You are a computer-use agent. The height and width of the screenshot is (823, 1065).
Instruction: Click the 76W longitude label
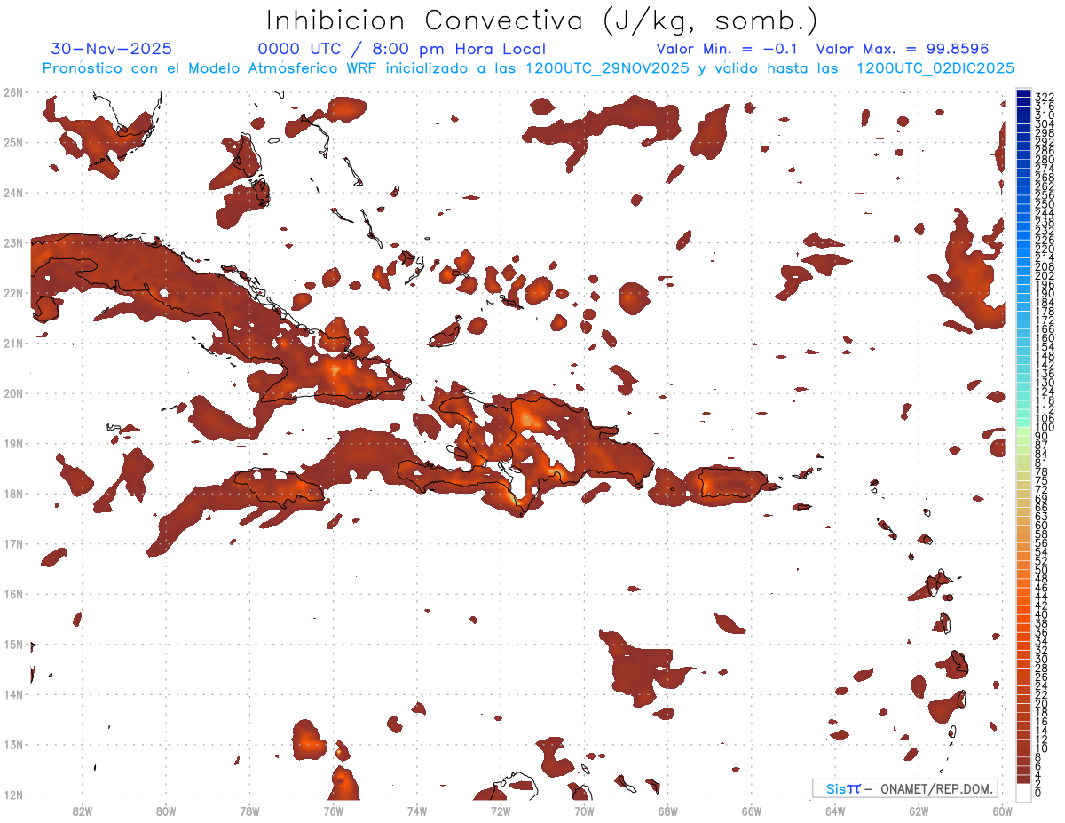pos(334,811)
